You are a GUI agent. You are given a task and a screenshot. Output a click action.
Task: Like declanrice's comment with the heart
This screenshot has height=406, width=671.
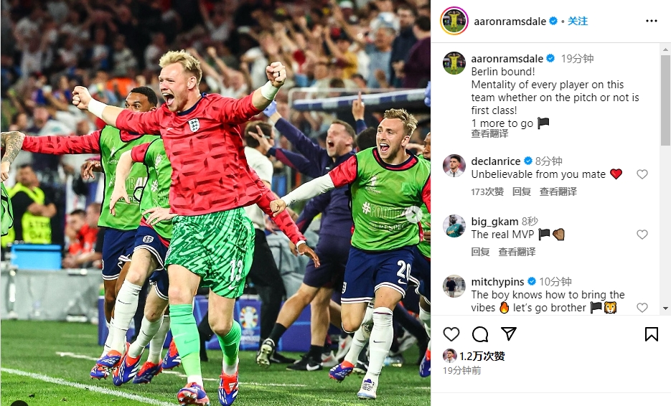pos(642,174)
